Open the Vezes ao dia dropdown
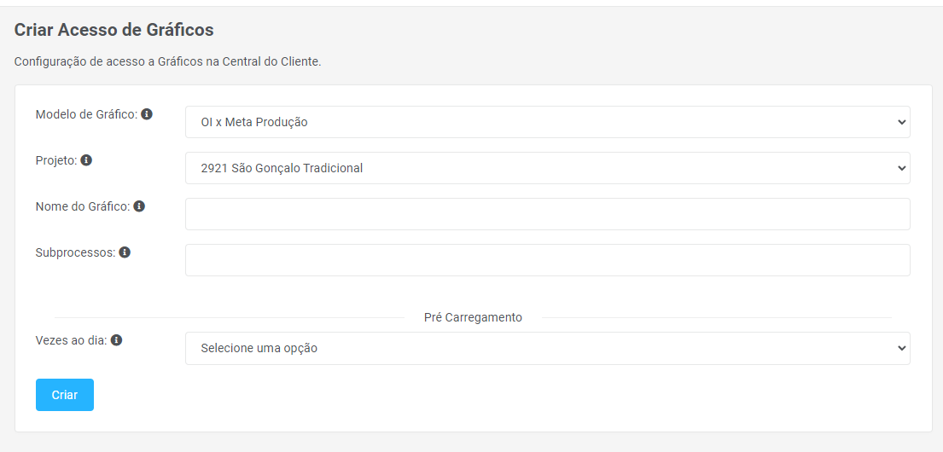 547,348
